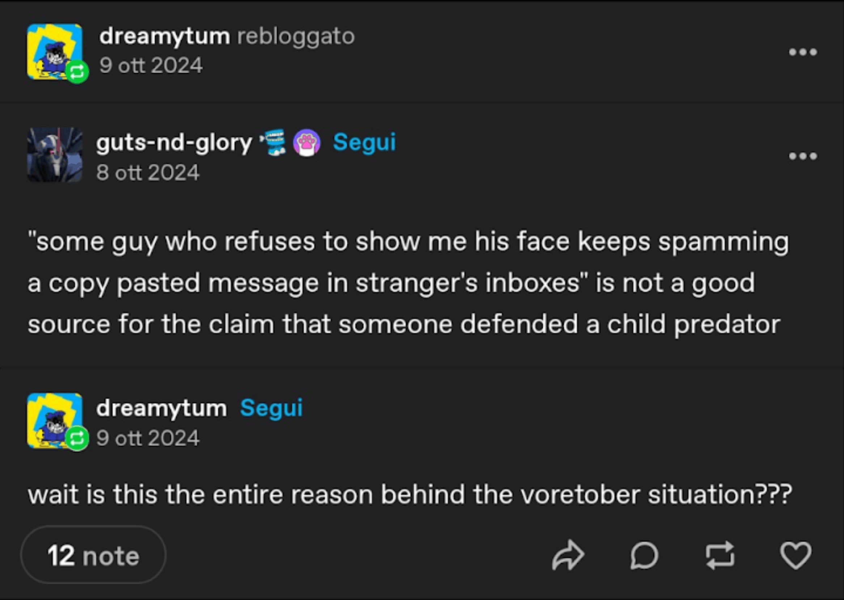The height and width of the screenshot is (600, 844).
Task: Open the guts-nd-glory blog username
Action: point(174,143)
